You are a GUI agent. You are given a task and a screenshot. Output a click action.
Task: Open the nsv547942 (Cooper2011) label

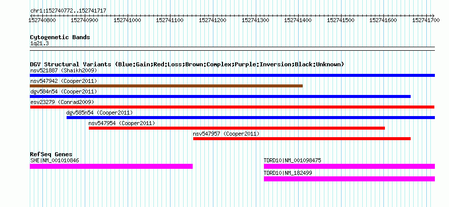click(x=64, y=81)
